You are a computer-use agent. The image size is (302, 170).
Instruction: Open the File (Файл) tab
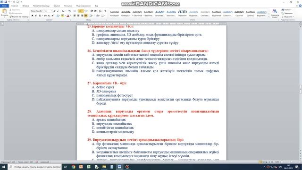point(4,6)
